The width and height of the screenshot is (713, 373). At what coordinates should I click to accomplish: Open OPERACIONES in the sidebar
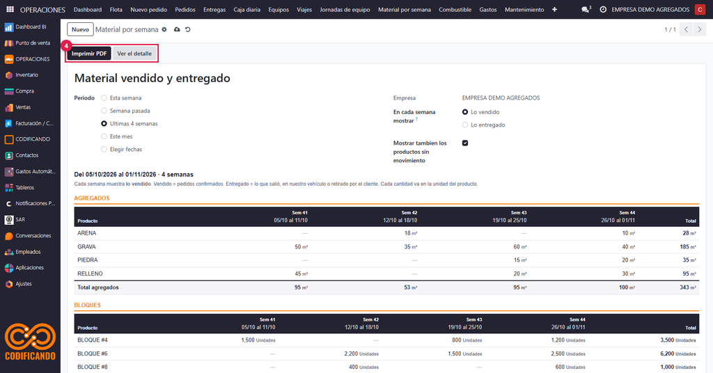(x=30, y=59)
